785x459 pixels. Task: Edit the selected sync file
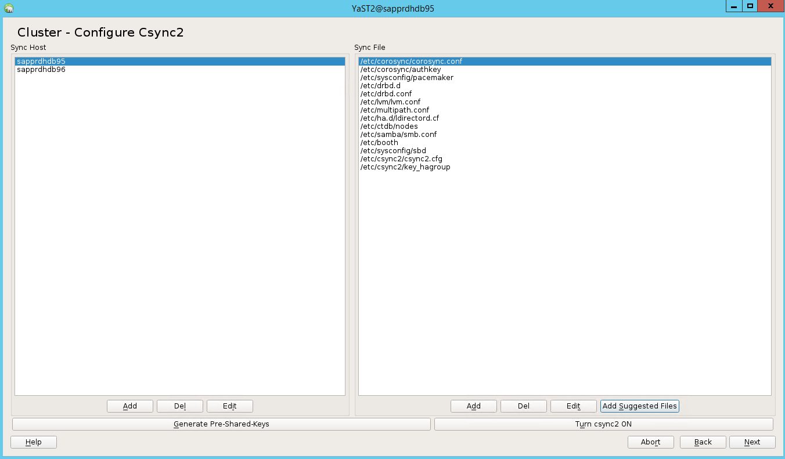[574, 406]
